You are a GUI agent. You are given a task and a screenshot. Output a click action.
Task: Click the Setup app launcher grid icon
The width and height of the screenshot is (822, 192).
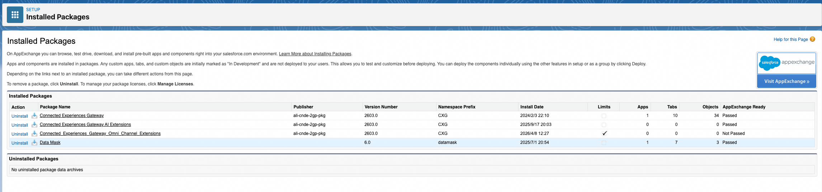click(x=15, y=15)
